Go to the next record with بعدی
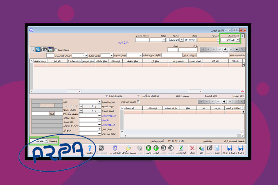 pos(163,148)
